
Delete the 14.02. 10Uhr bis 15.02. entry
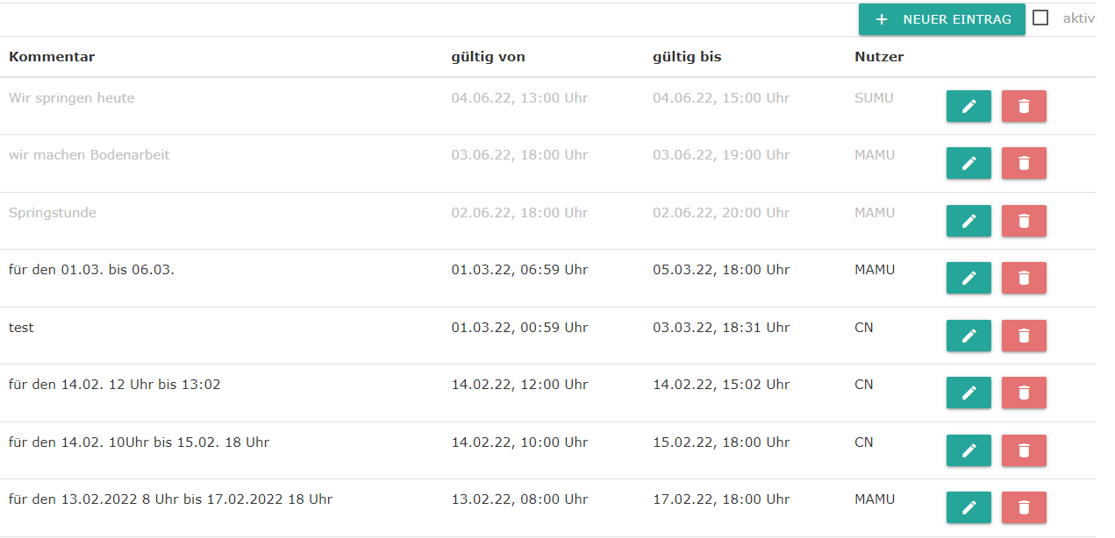click(1024, 450)
